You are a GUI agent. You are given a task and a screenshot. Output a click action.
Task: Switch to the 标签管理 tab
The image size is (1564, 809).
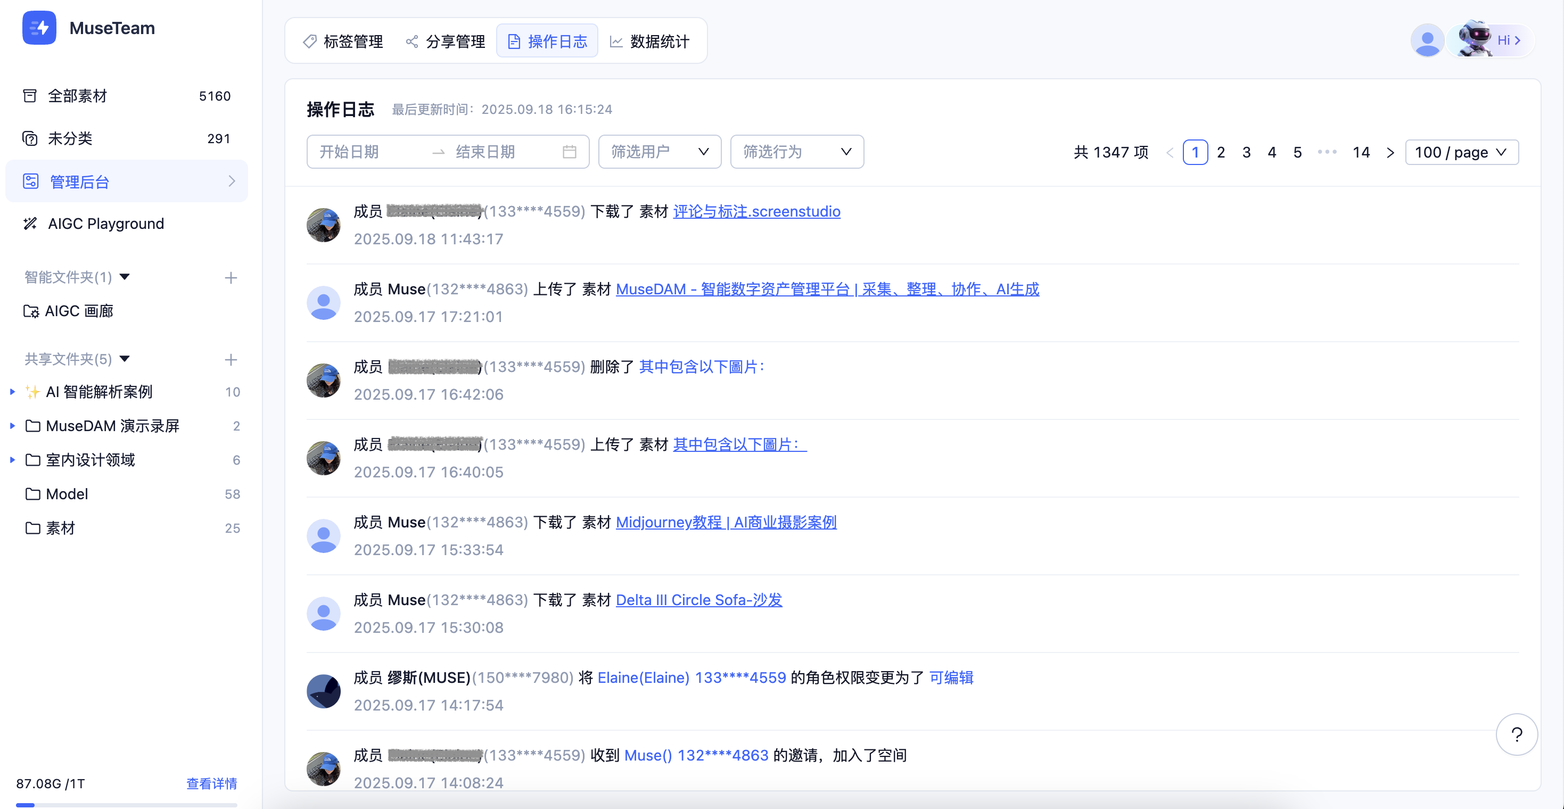343,42
